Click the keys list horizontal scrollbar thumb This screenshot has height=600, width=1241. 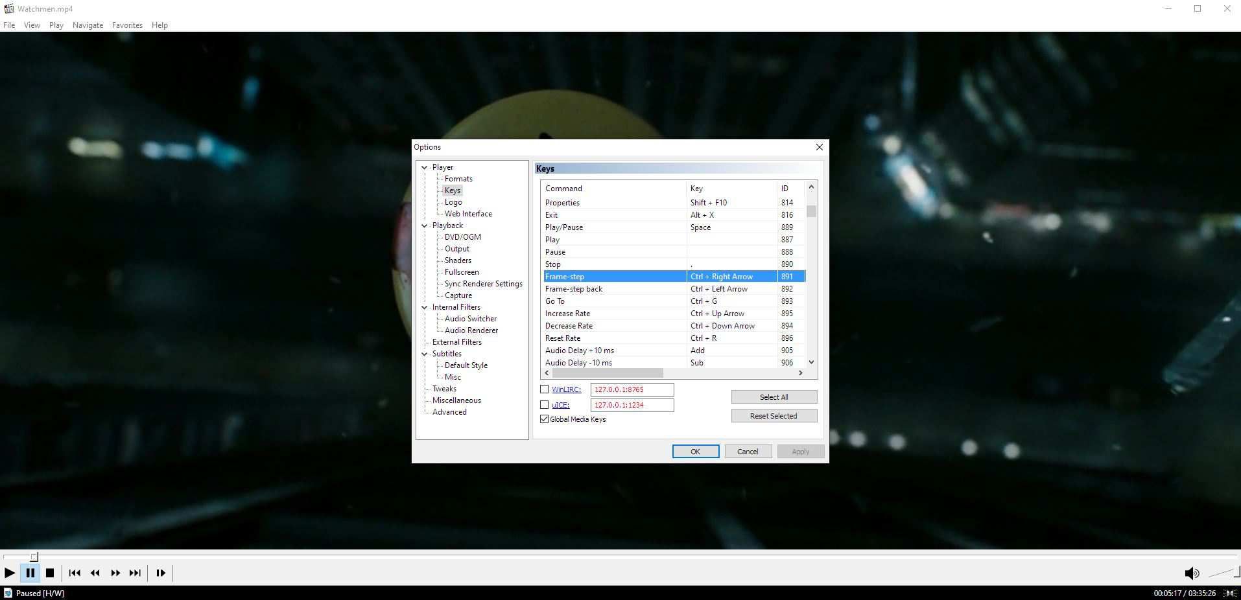(608, 373)
